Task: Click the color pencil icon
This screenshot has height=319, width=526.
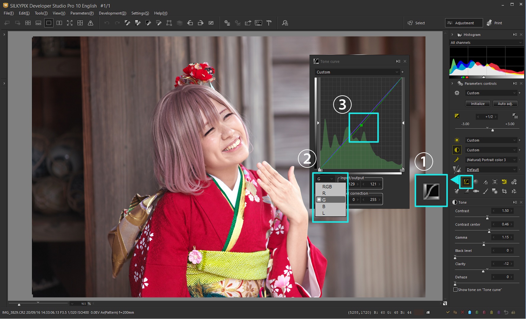Action: pos(457,160)
